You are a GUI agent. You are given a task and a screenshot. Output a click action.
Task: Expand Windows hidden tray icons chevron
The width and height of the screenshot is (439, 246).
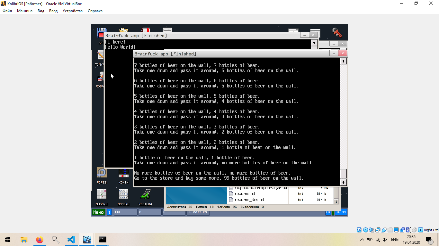tap(362, 240)
